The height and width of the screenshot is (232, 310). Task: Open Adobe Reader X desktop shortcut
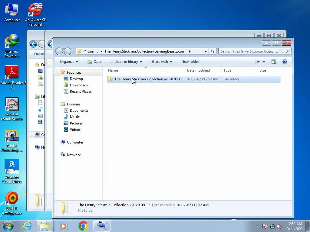[12, 77]
